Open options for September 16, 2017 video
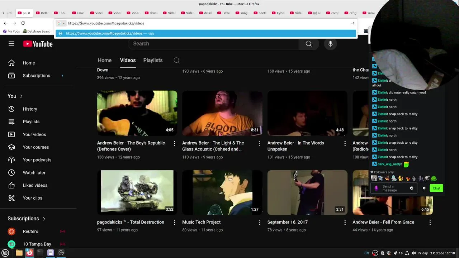Viewport: 459px width, 258px height. click(345, 223)
